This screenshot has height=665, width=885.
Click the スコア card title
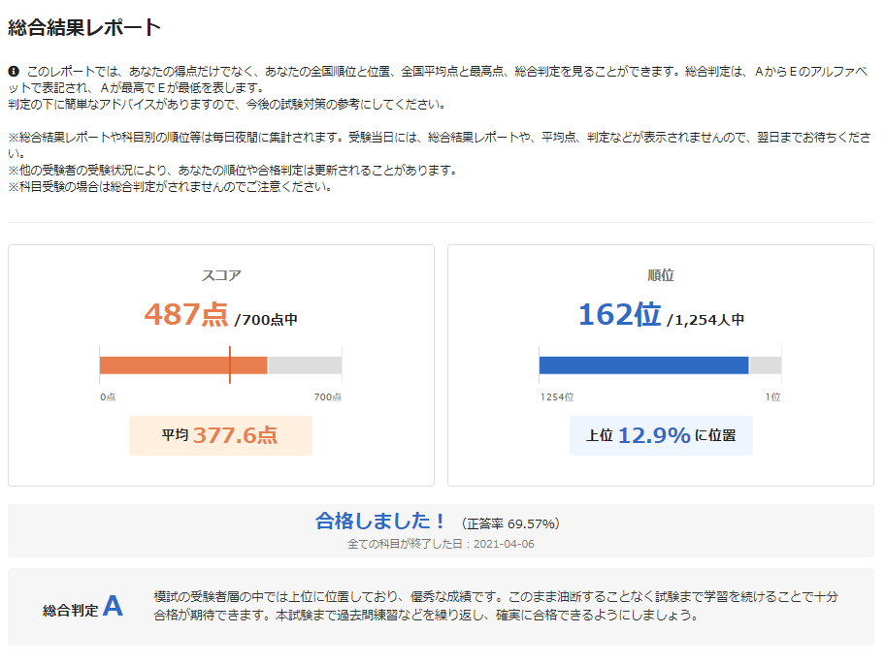point(221,276)
